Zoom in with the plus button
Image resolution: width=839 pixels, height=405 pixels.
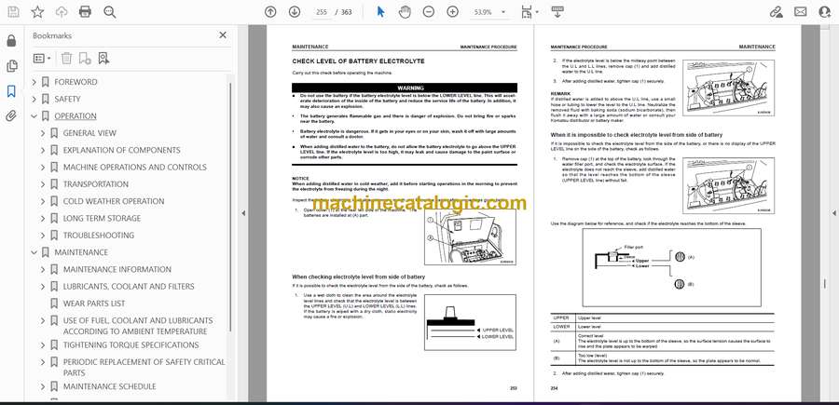point(453,12)
